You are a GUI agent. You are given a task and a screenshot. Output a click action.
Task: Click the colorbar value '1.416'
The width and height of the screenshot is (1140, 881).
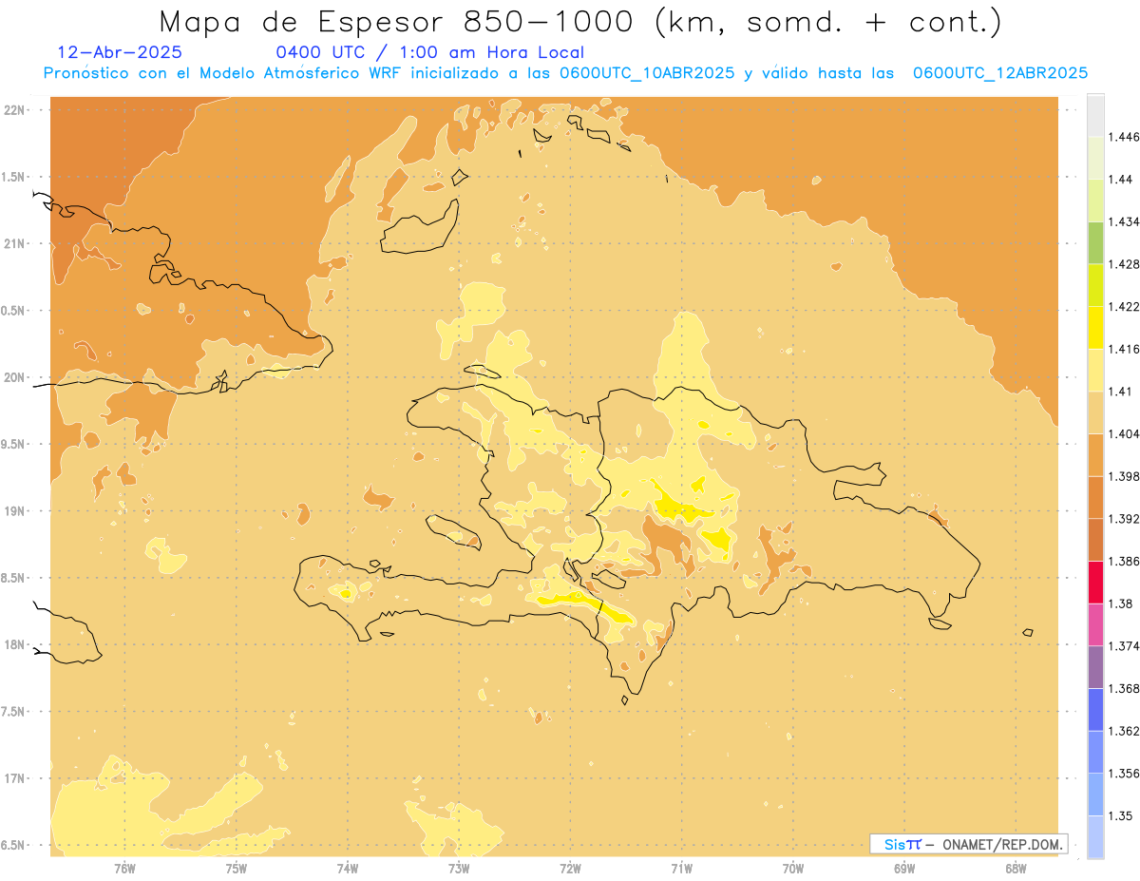tap(1125, 349)
